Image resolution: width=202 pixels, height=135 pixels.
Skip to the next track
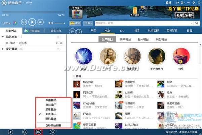[41, 22]
